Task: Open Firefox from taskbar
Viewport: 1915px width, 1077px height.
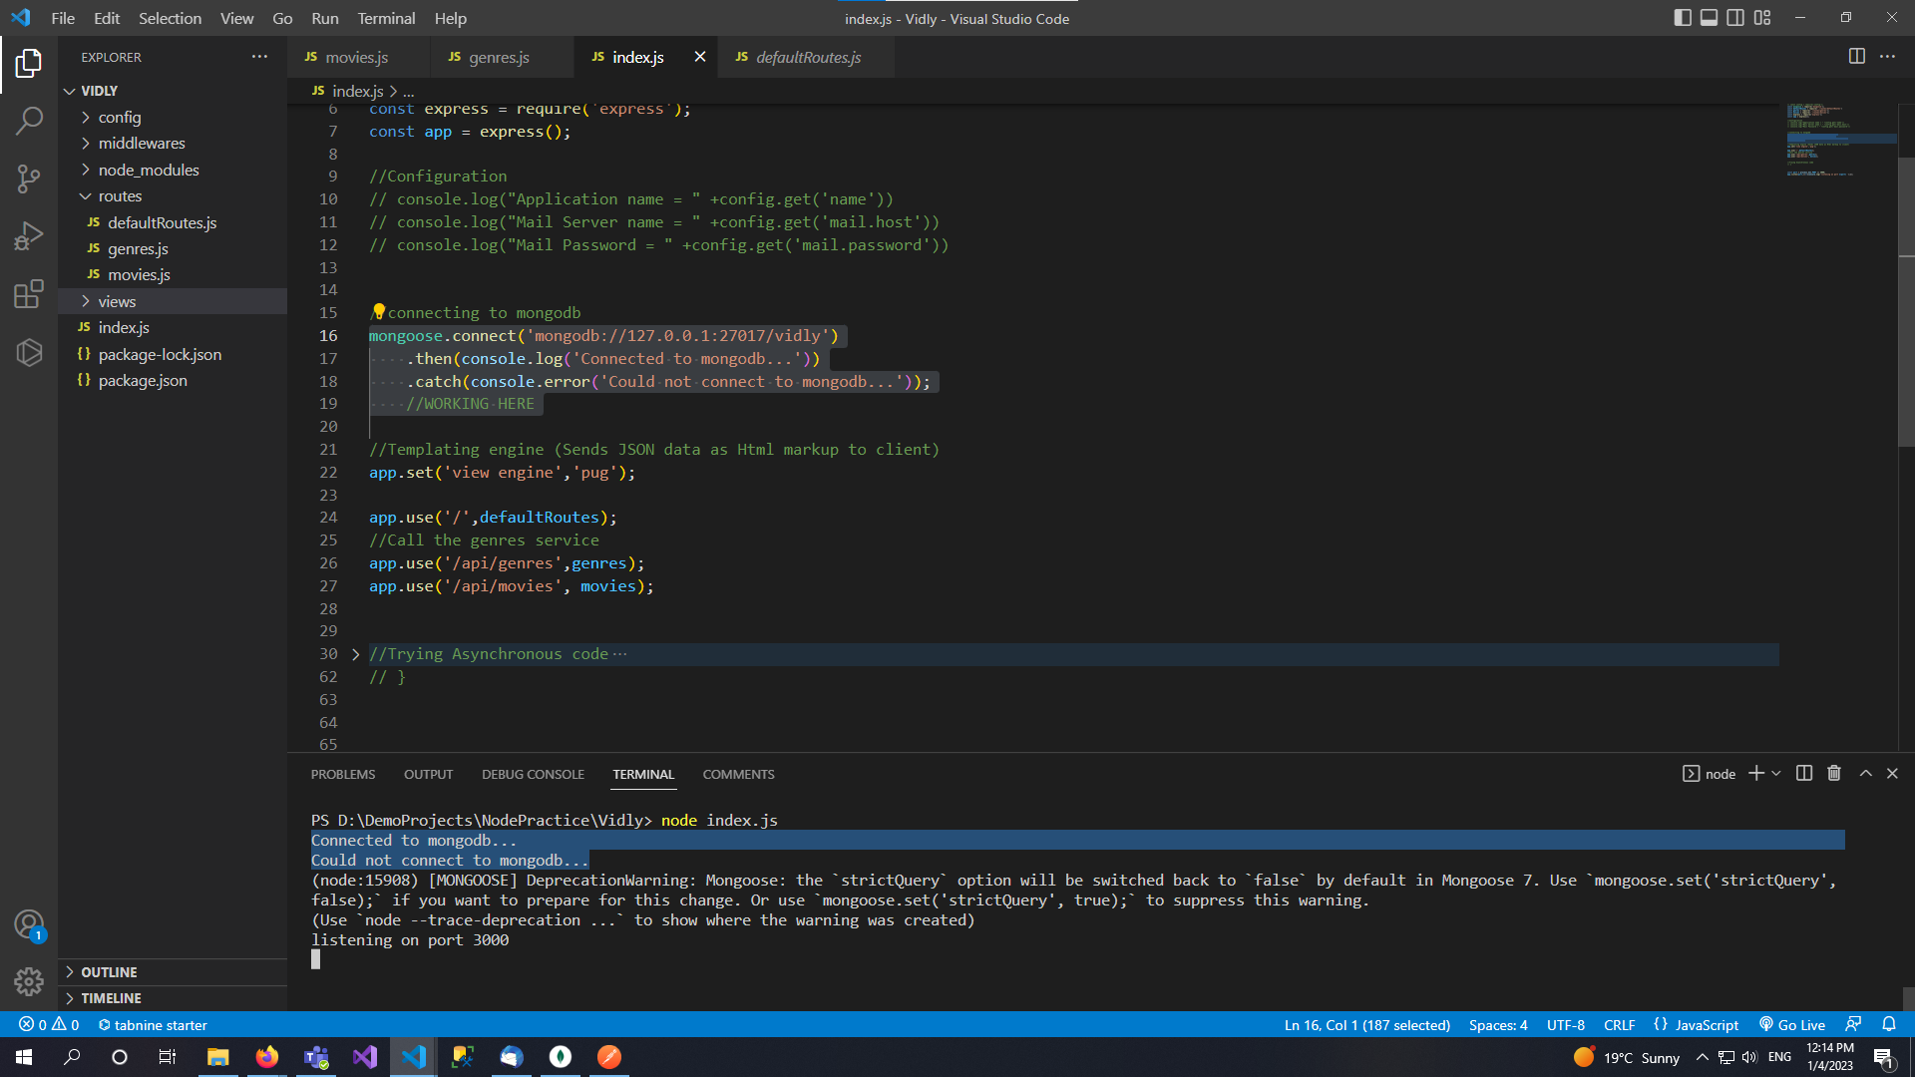Action: tap(266, 1057)
